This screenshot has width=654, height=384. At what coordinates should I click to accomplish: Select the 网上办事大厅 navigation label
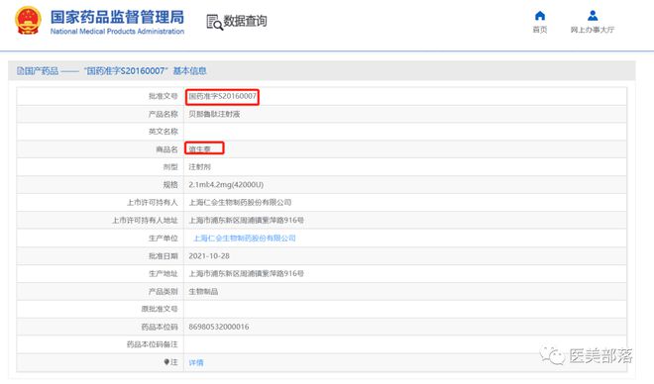point(593,30)
